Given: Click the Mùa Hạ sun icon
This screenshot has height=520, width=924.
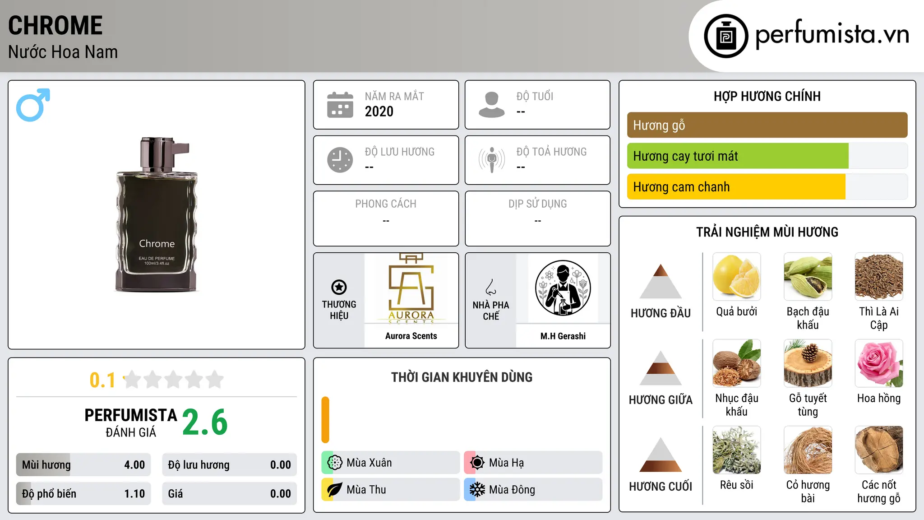Looking at the screenshot, I should (477, 463).
